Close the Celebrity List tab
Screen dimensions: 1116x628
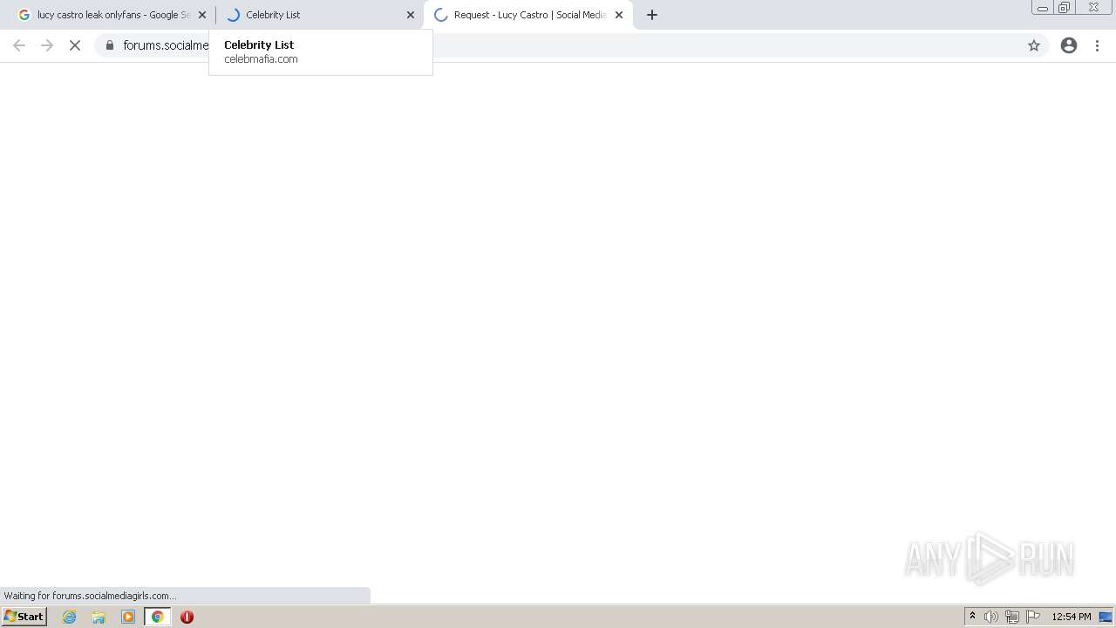click(411, 15)
